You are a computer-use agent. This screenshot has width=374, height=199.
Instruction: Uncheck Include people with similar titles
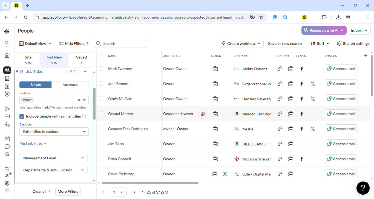(x=22, y=116)
